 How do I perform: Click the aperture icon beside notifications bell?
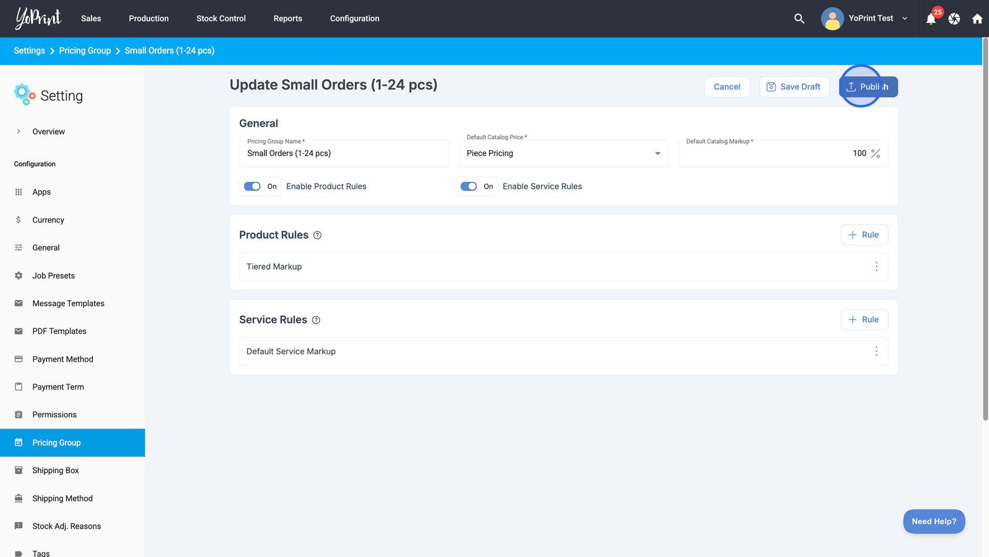point(954,19)
